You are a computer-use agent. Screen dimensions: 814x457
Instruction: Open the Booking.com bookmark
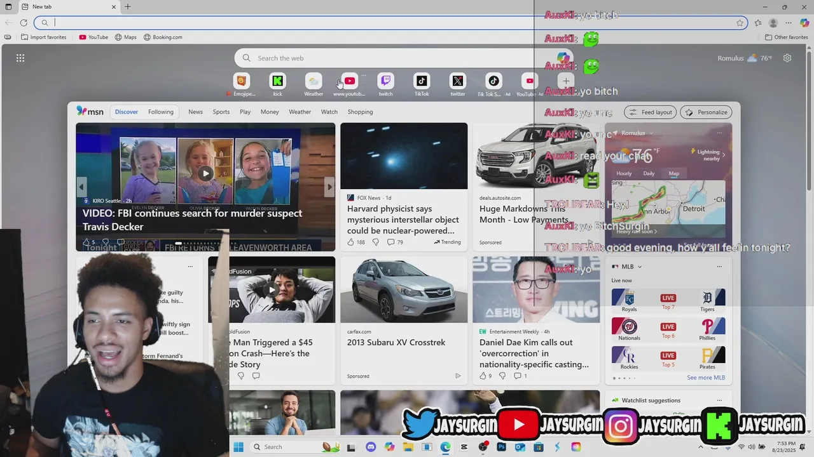[163, 37]
